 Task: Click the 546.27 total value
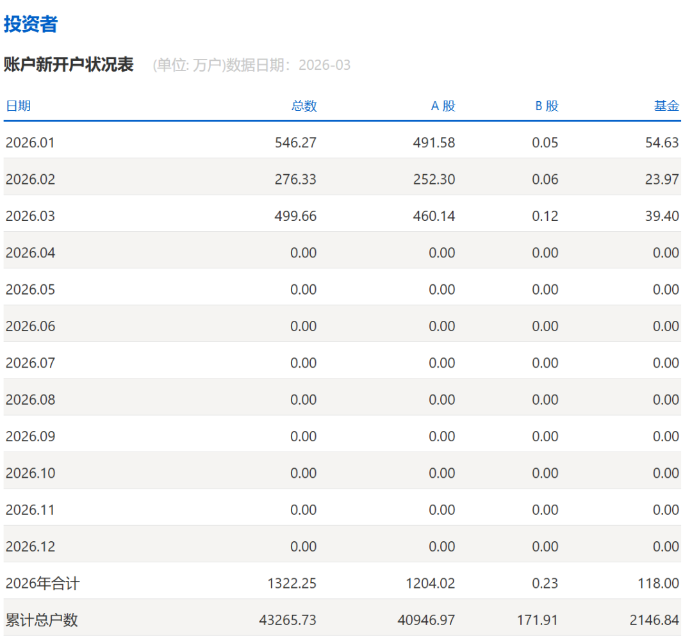point(295,143)
